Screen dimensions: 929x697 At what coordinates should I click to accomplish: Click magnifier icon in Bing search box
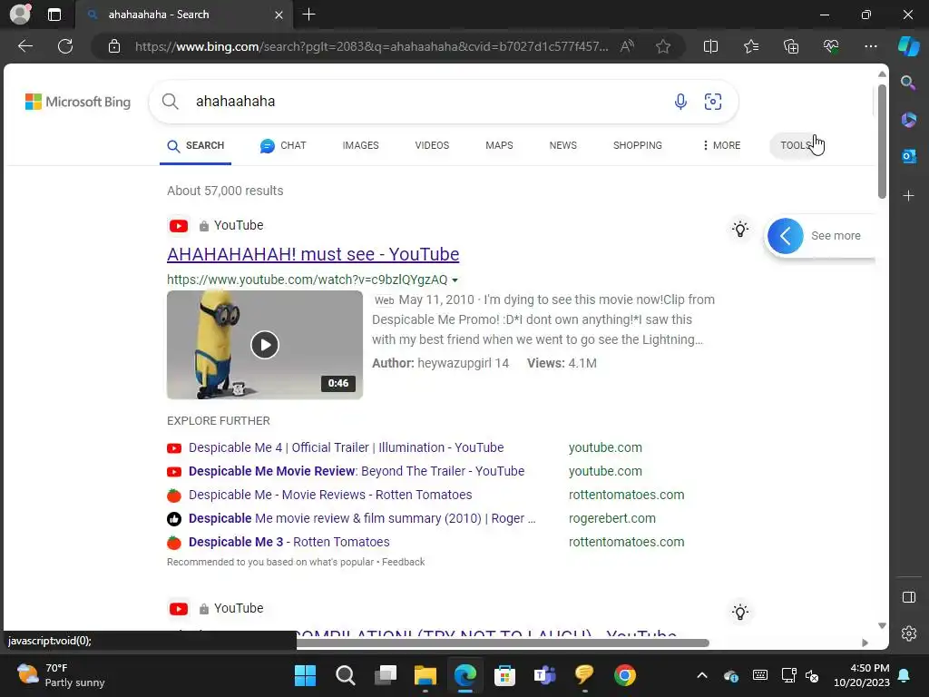[x=170, y=102]
